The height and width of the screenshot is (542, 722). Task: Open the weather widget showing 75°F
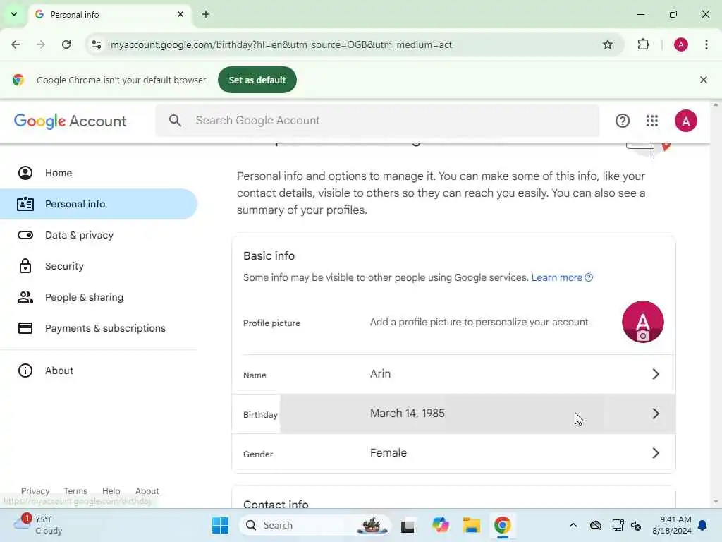pyautogui.click(x=38, y=525)
